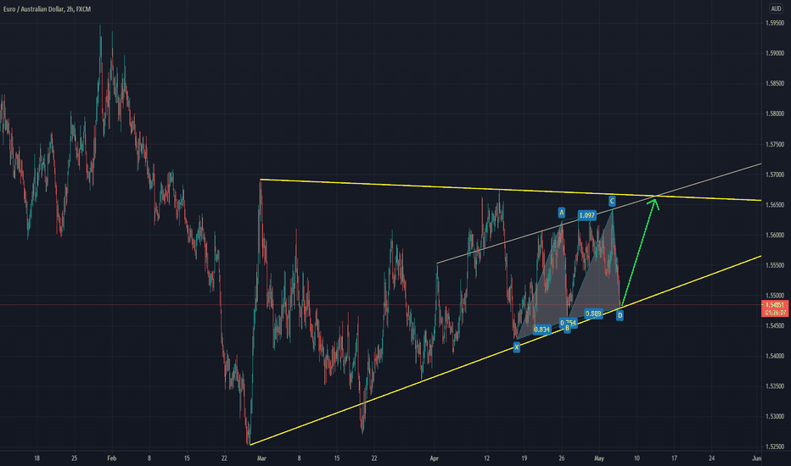Click the Apr label on the time axis
This screenshot has height=466, width=791.
tap(435, 458)
